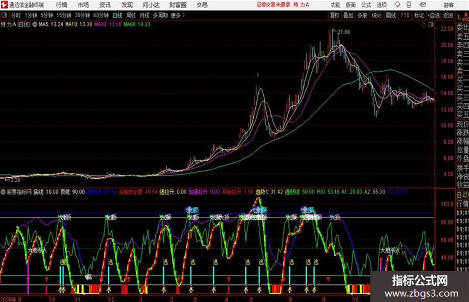Image resolution: width=469 pixels, height=302 pixels.
Task: Click the MA20: 13.16 indicator label
Action: (108, 24)
